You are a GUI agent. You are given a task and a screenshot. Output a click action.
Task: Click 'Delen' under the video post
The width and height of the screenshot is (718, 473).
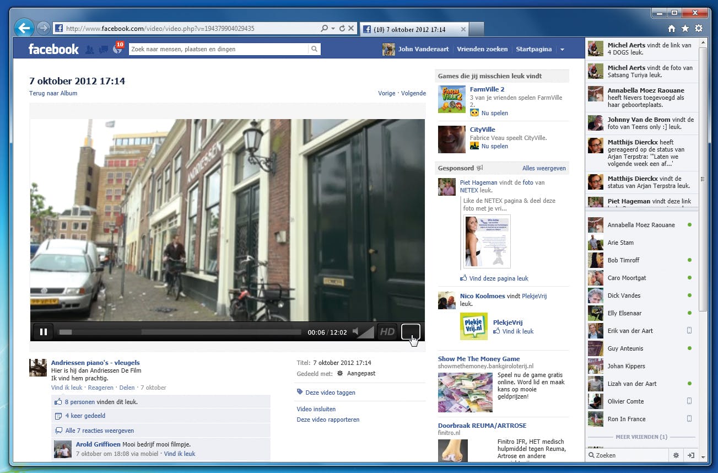coord(127,388)
